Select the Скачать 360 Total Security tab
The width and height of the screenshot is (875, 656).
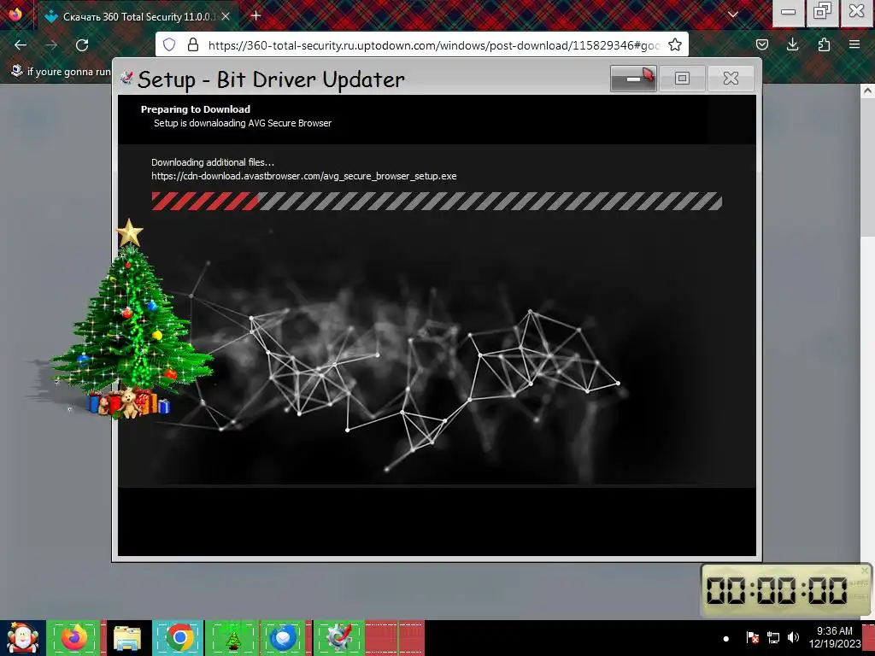pos(138,17)
